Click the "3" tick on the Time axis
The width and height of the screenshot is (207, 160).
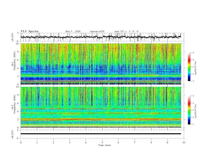70,142
